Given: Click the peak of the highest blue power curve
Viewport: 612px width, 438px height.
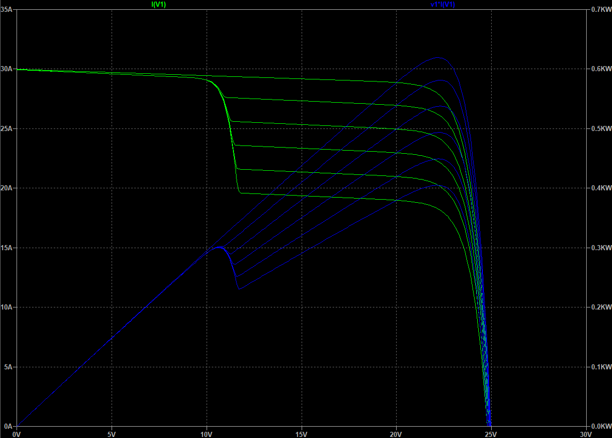Looking at the screenshot, I should point(439,57).
